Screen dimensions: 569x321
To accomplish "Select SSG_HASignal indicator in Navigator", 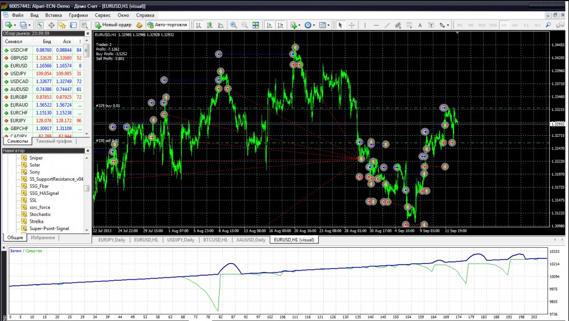I will 44,193.
